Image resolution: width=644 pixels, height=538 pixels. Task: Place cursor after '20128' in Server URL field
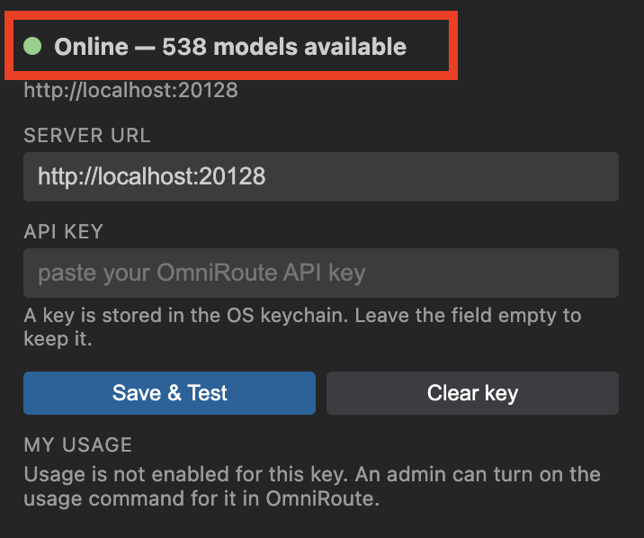(x=266, y=176)
